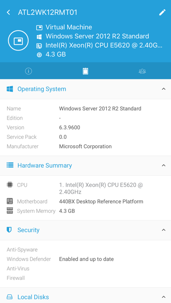This screenshot has height=303, width=171.
Task: Open the users group tab
Action: [142, 71]
